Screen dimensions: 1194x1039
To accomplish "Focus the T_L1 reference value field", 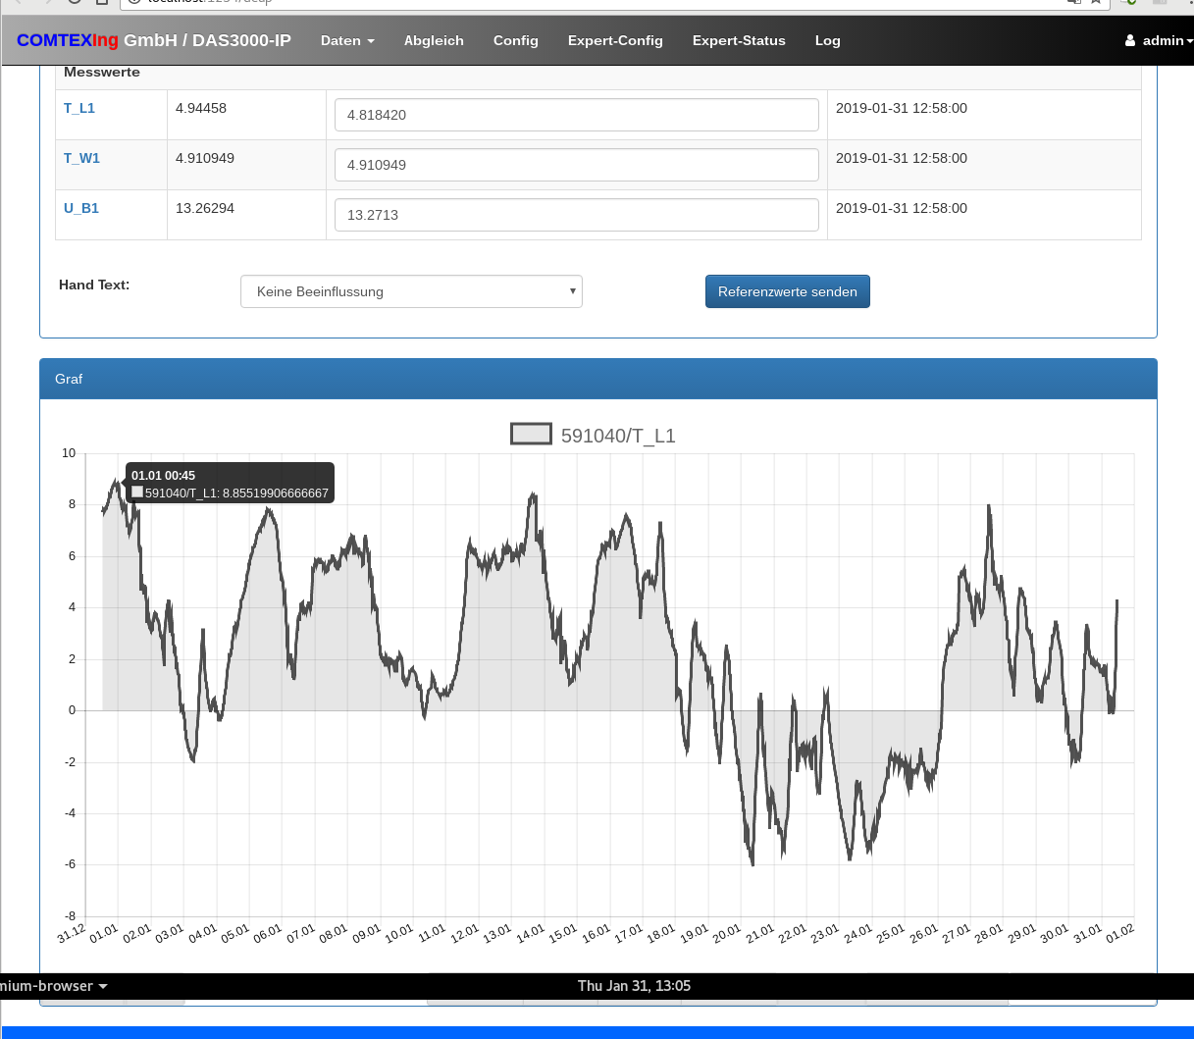I will (x=576, y=115).
